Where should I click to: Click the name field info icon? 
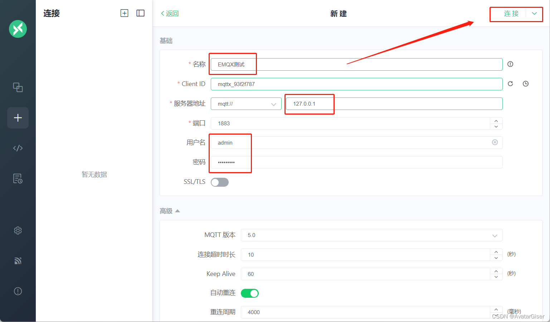coord(510,64)
